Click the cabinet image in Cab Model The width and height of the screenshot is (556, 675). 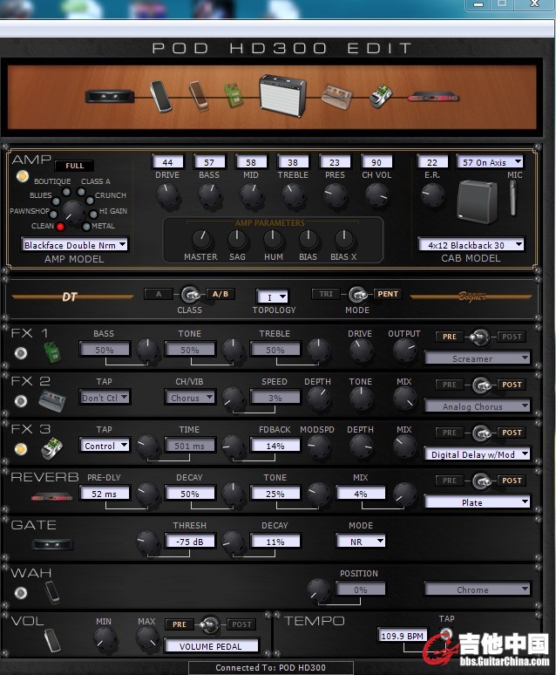[478, 201]
